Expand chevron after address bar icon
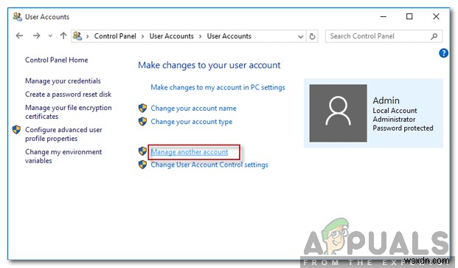Screen dimensions: 458x268 coord(87,36)
